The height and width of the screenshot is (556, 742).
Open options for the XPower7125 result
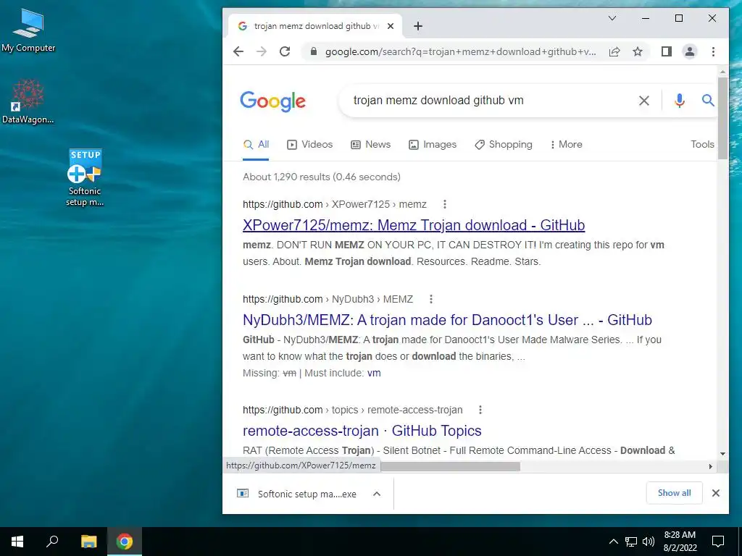[444, 204]
